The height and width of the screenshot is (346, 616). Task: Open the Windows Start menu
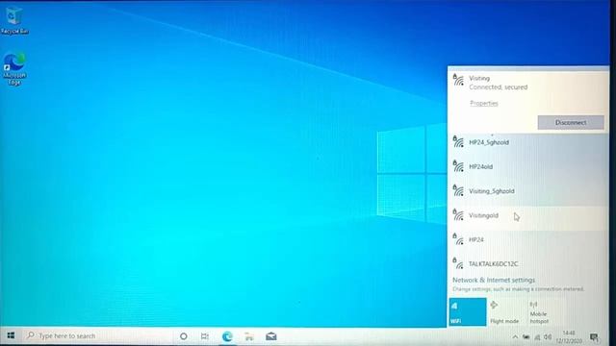[11, 335]
